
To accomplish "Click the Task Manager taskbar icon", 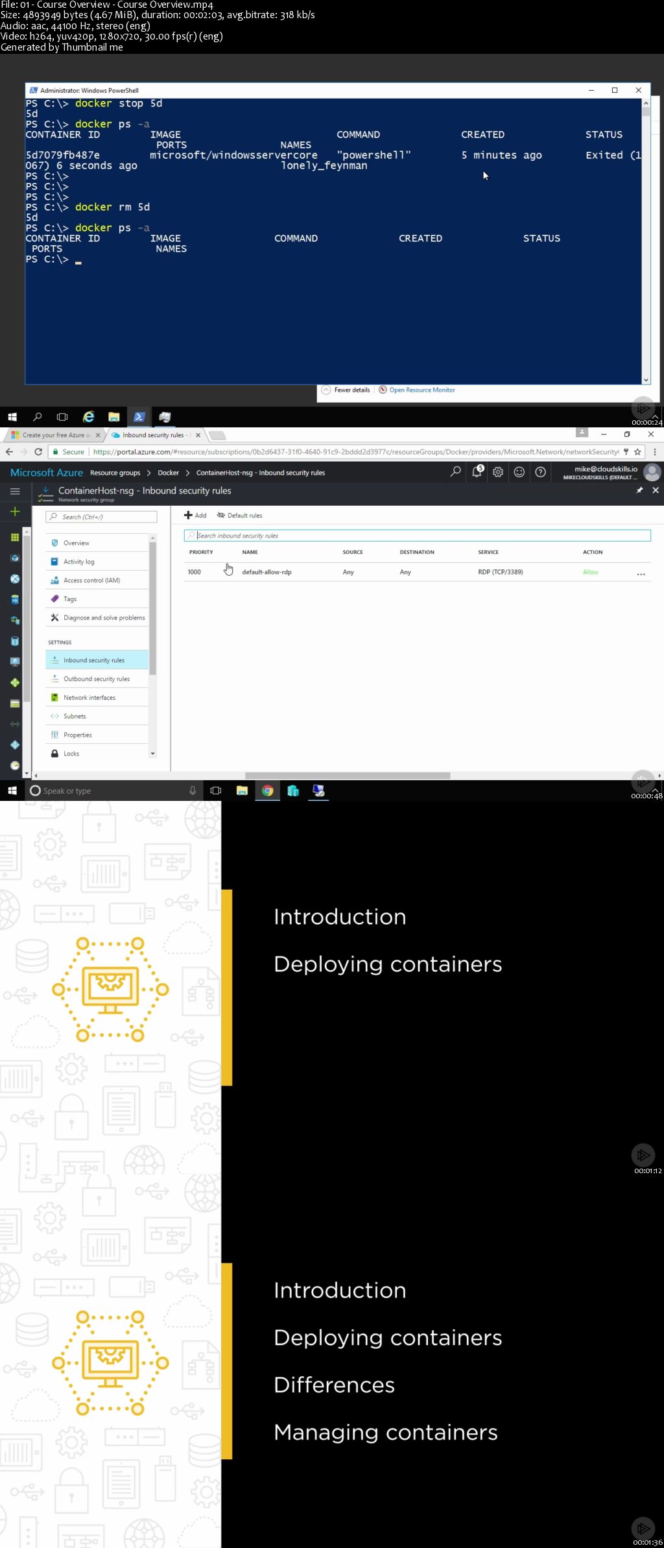I will (165, 417).
